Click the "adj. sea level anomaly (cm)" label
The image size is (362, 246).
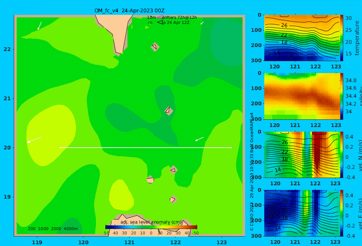coord(151,222)
